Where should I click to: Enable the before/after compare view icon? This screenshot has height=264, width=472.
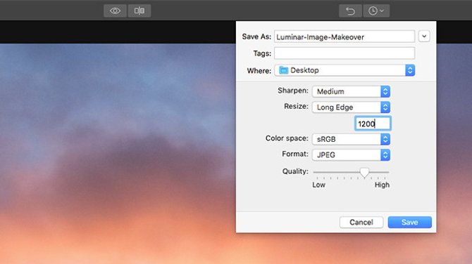pyautogui.click(x=139, y=11)
